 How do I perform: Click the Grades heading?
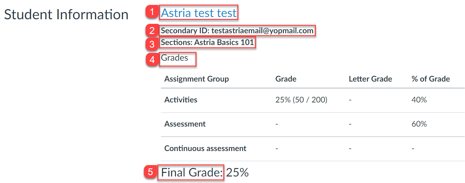175,58
